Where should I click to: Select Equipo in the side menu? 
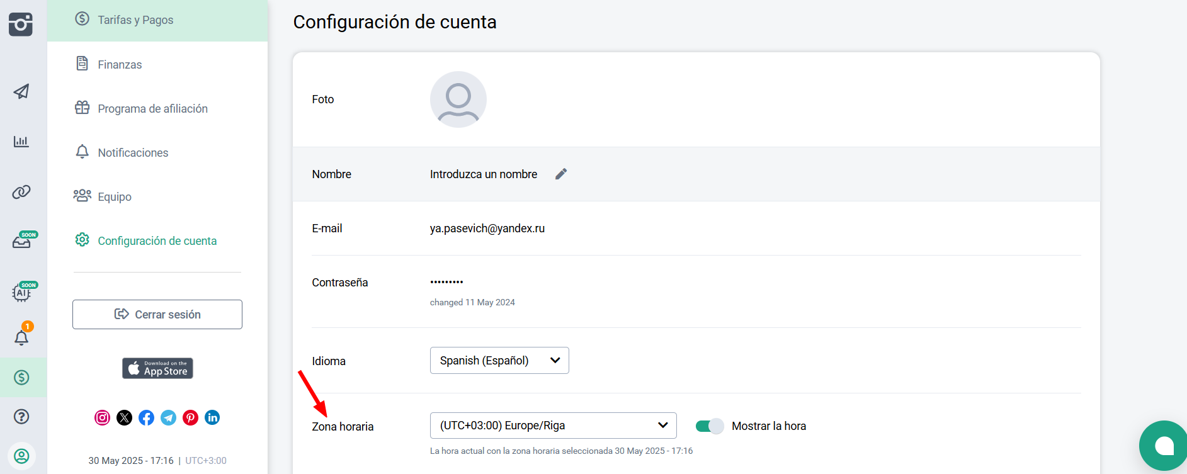tap(115, 197)
